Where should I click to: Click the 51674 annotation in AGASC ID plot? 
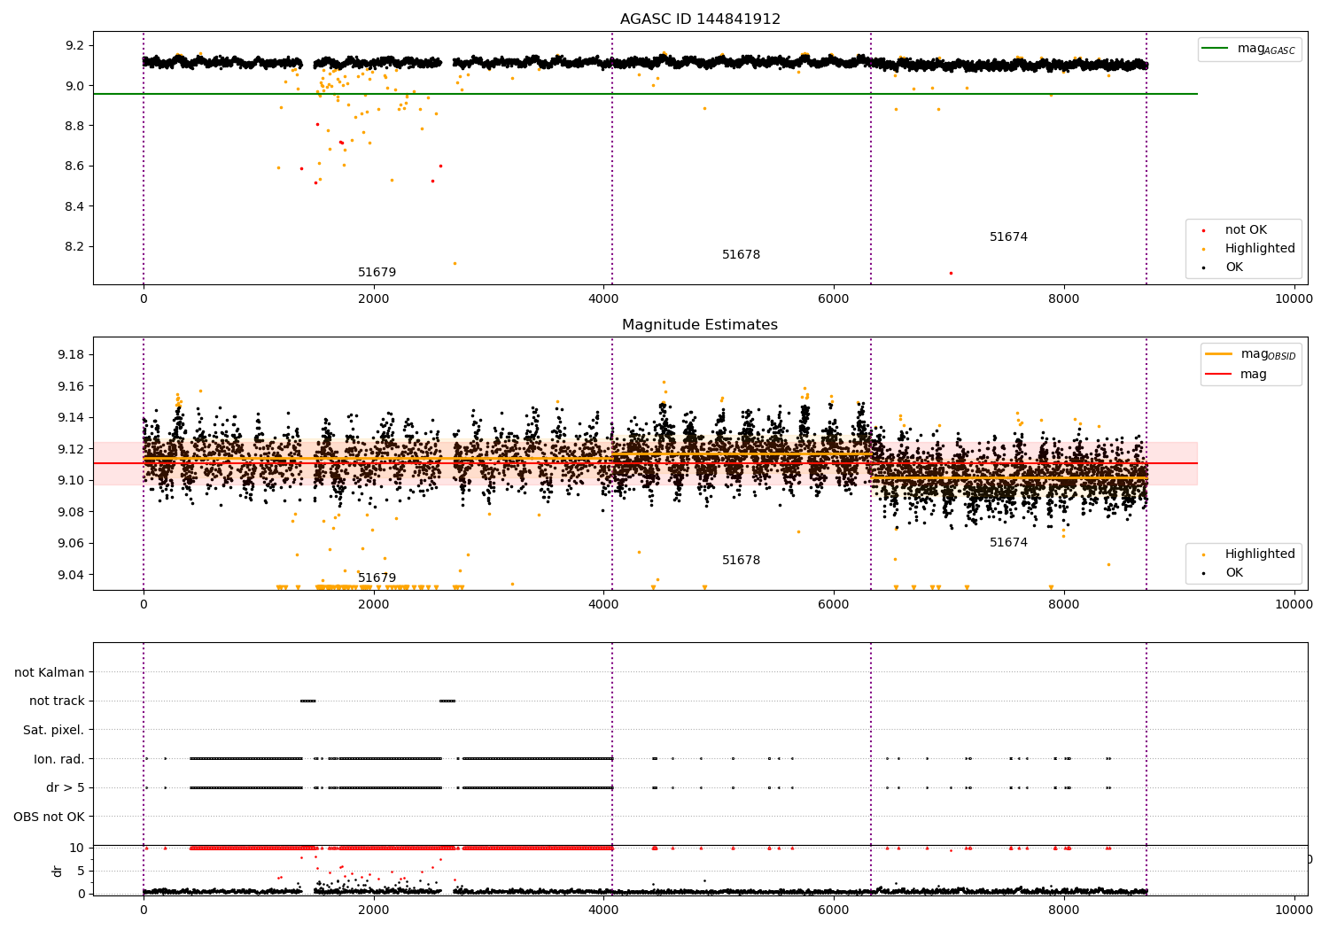(1008, 237)
